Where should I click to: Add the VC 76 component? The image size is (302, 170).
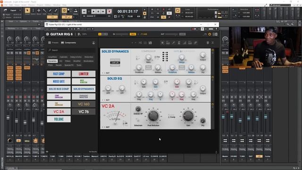coord(84,111)
